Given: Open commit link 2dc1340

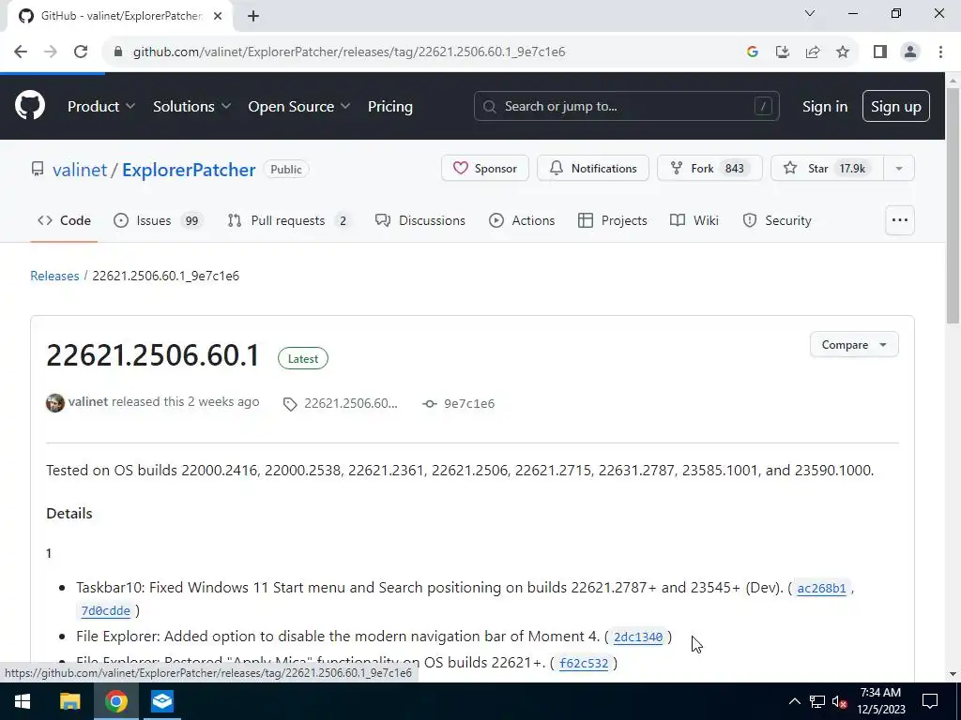Looking at the screenshot, I should (x=638, y=637).
